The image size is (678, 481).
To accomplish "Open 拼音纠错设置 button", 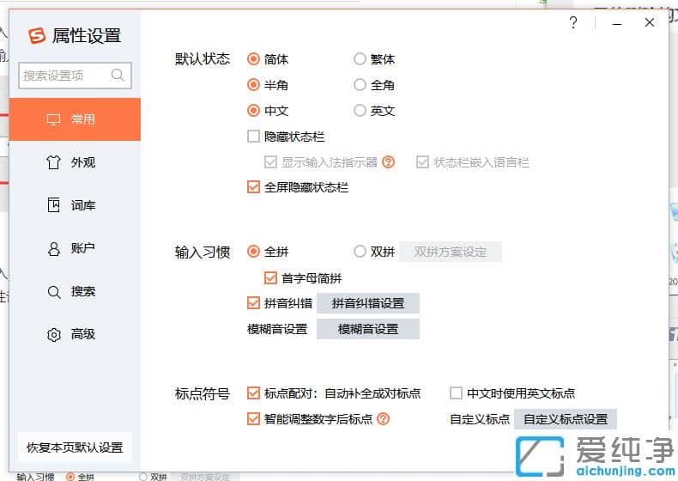I will click(368, 303).
